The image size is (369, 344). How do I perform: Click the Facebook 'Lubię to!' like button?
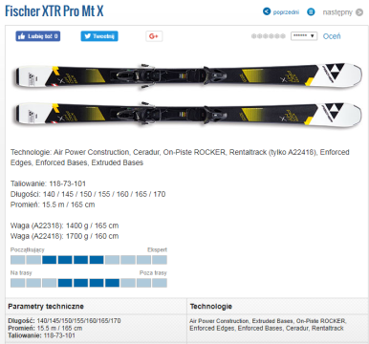tap(38, 36)
